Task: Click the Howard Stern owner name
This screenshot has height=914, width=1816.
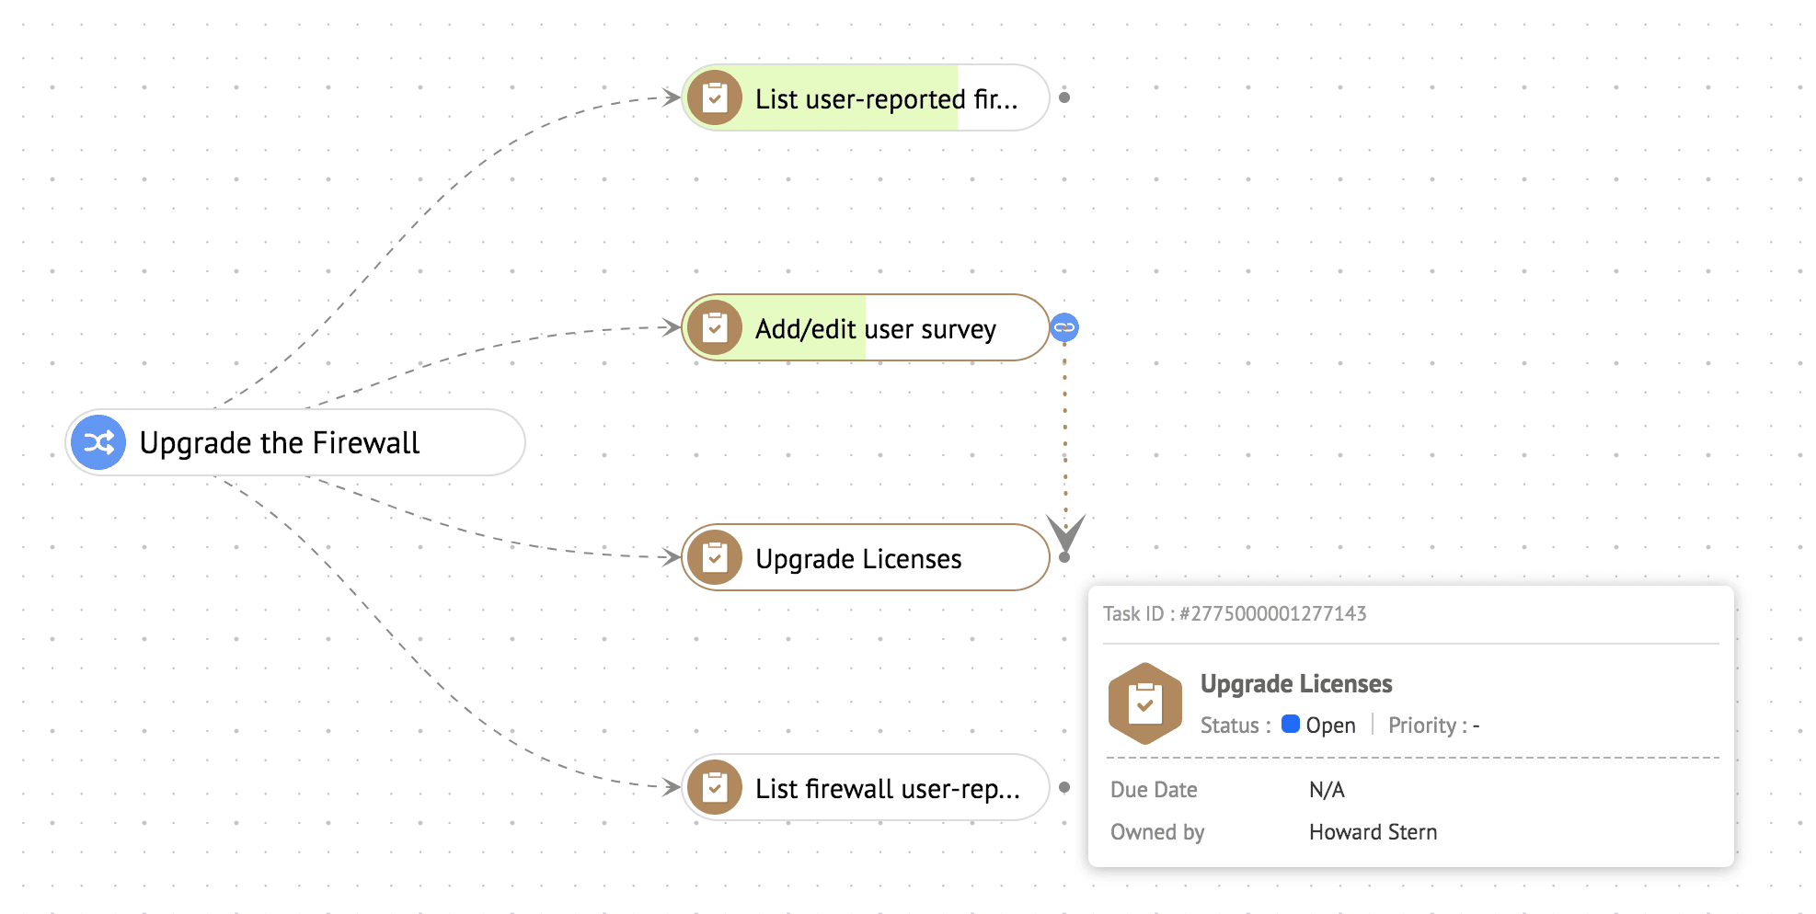Action: 1373,832
